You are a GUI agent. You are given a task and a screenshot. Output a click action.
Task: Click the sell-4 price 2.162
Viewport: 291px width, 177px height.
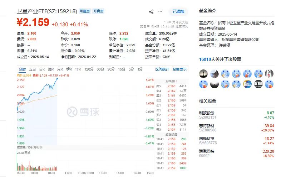[171, 91]
